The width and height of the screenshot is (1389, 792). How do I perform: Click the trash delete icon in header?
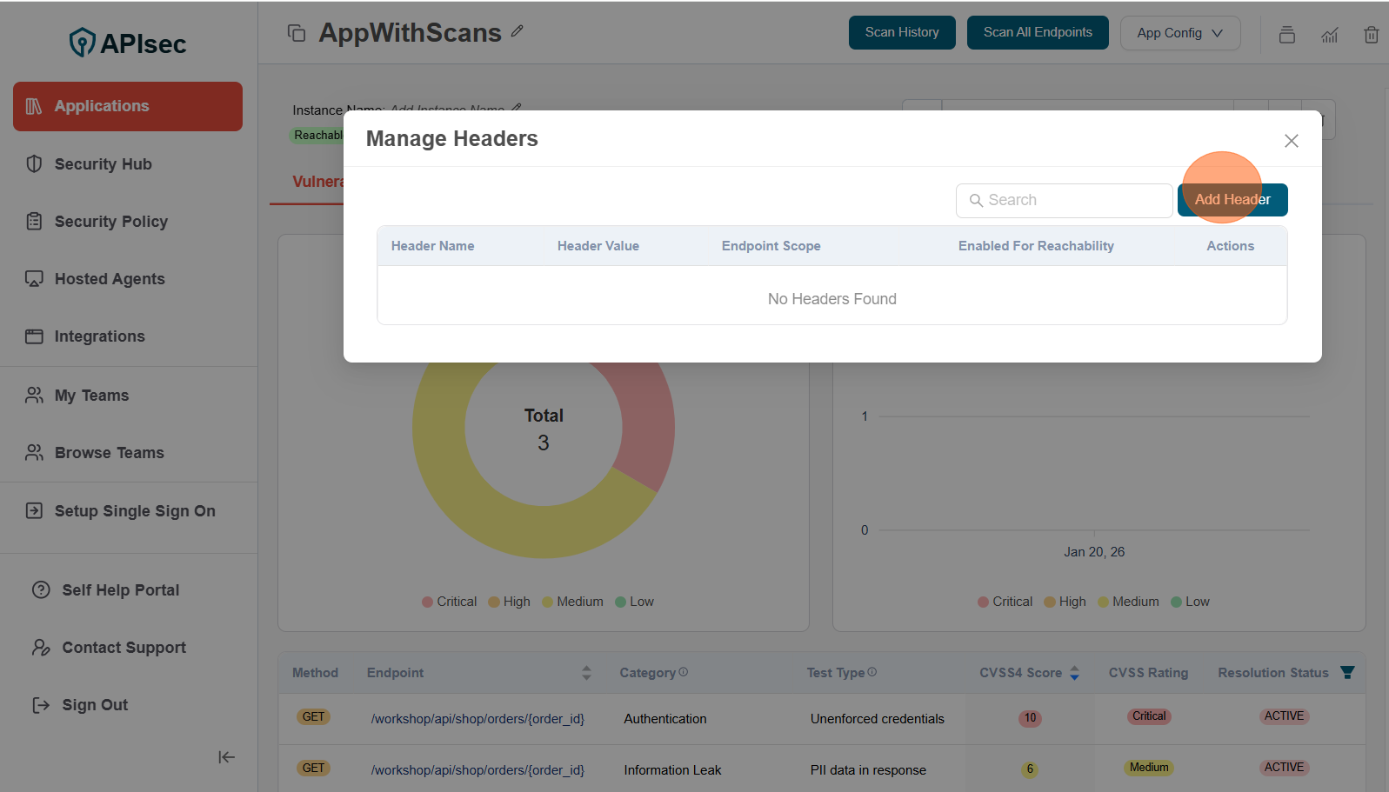[1371, 35]
